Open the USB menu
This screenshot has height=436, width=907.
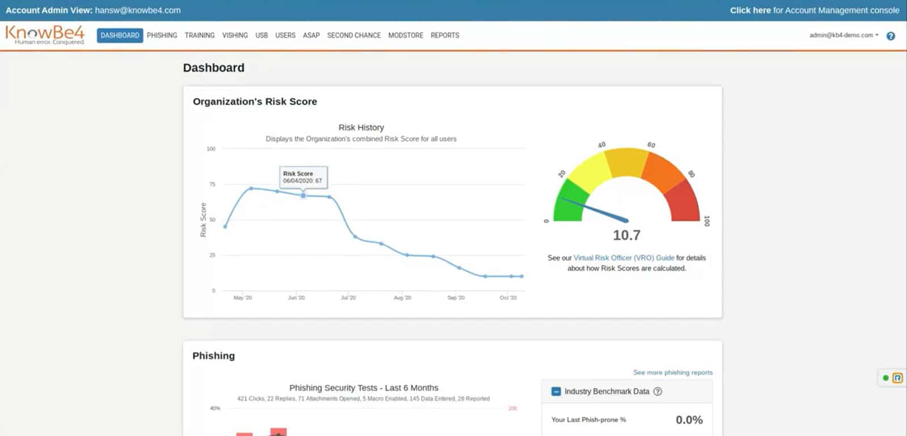click(x=261, y=35)
